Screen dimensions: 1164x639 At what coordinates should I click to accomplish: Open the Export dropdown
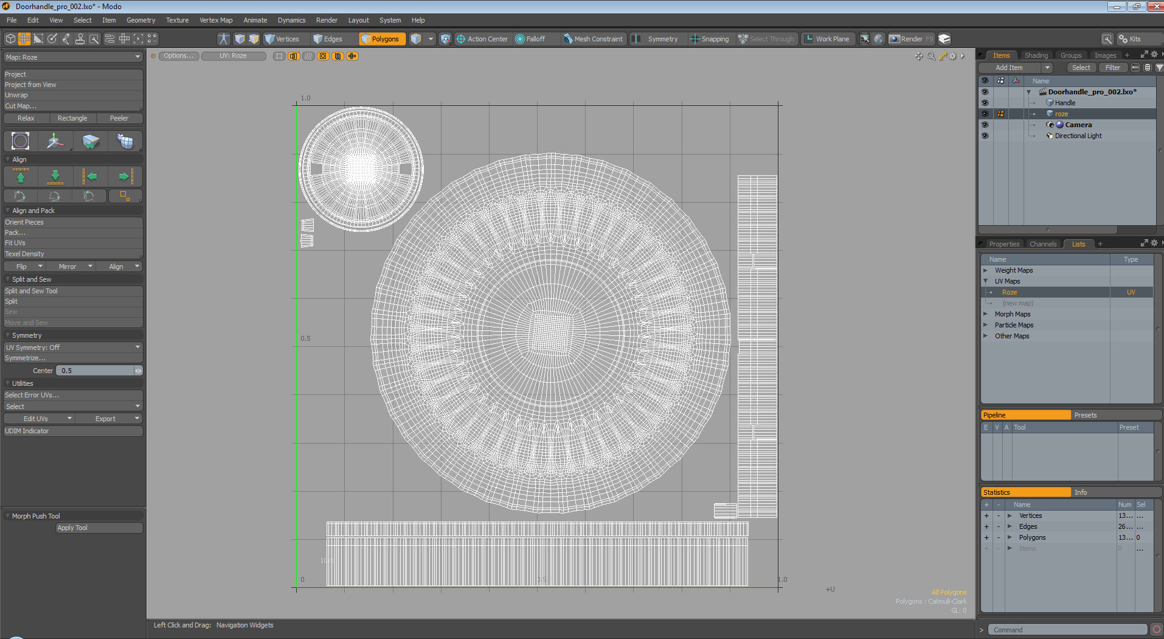click(108, 419)
